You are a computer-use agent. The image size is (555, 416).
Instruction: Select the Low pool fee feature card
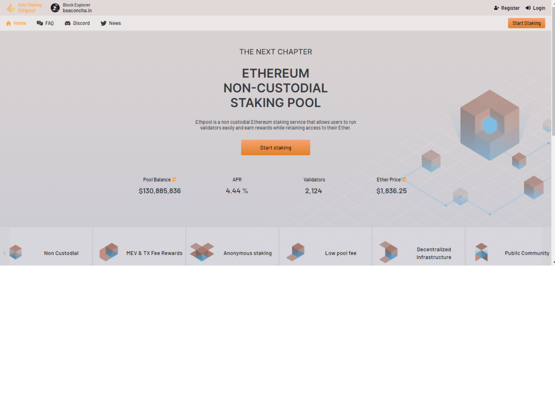pos(325,246)
